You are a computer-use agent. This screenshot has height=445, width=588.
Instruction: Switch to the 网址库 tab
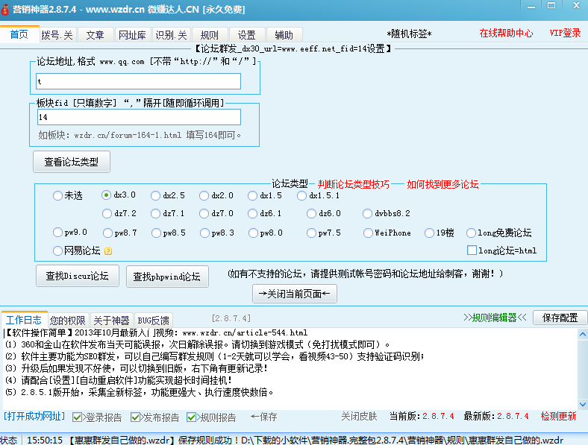click(x=132, y=35)
